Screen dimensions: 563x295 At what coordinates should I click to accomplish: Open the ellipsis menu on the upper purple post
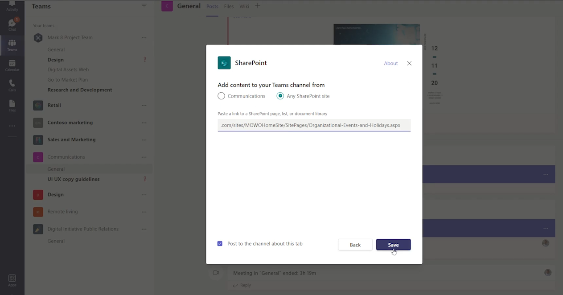tap(546, 175)
